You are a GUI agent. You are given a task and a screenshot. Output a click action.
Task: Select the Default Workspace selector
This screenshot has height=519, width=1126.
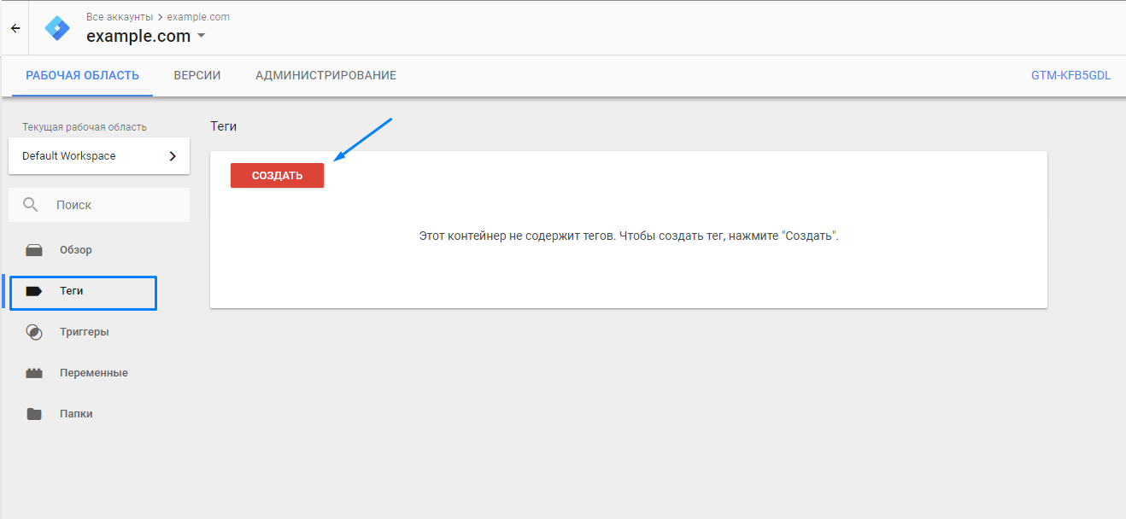[x=99, y=156]
